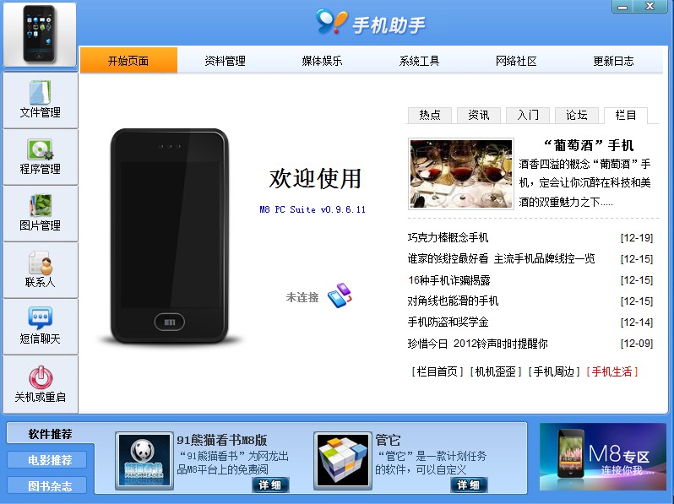Select the 热点 news tab
Viewport: 674px width, 504px height.
click(430, 115)
